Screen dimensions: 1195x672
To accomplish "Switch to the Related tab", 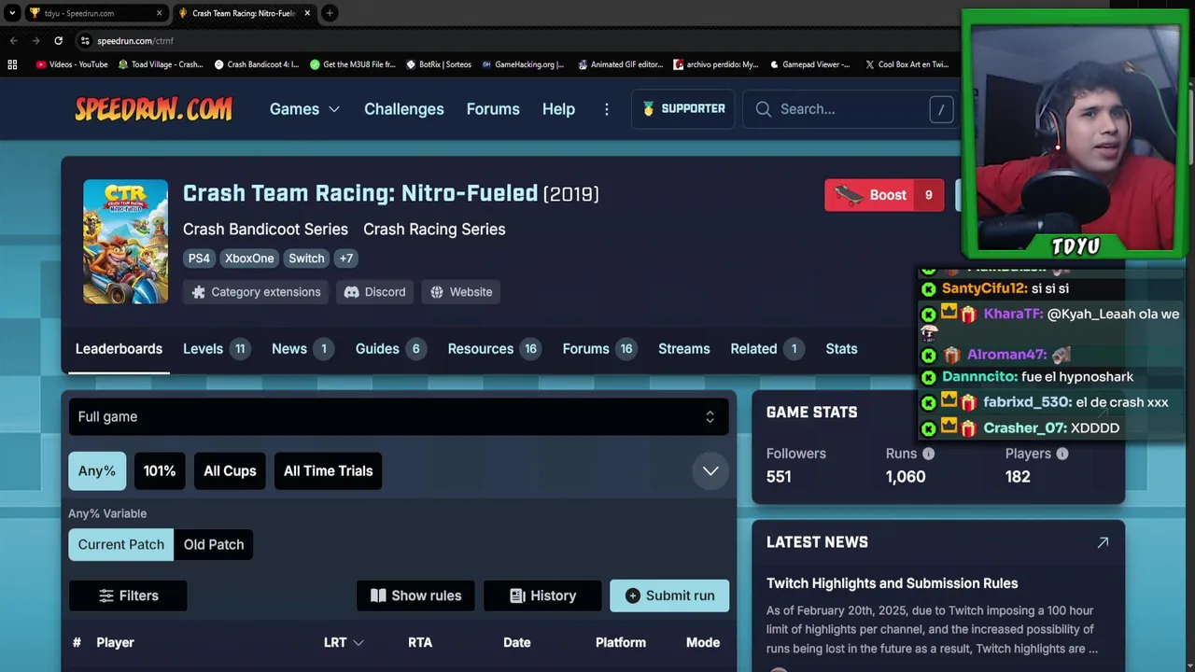I will (x=767, y=349).
